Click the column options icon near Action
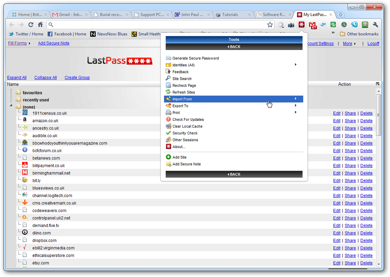 377,84
